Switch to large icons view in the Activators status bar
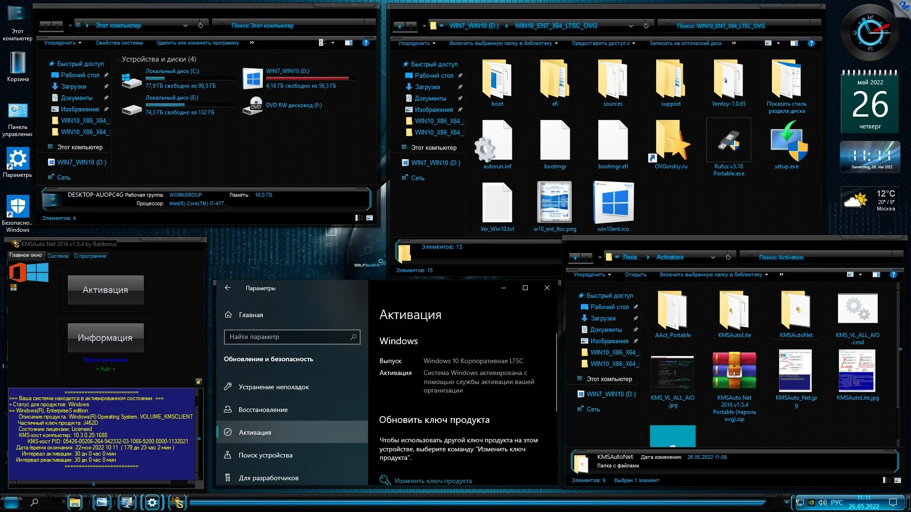Viewport: 911px width, 512px height. tap(897, 480)
